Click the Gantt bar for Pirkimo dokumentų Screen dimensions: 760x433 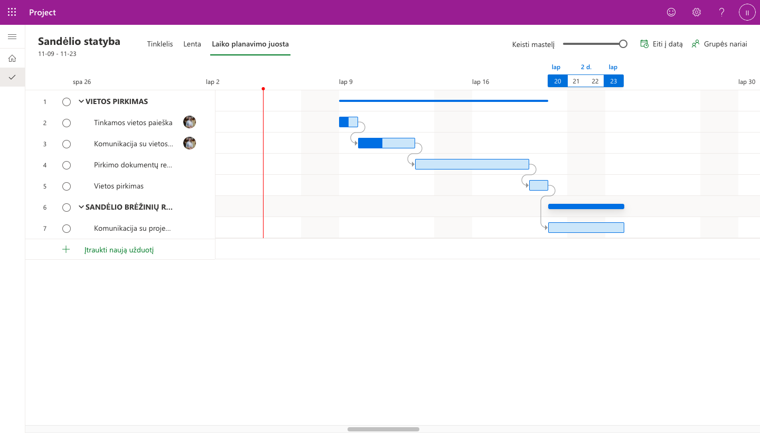[x=472, y=164]
